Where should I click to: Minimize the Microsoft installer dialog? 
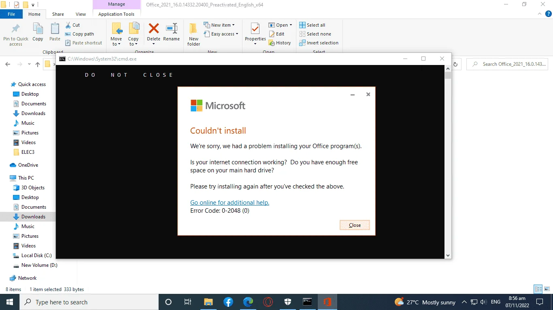[x=353, y=94]
